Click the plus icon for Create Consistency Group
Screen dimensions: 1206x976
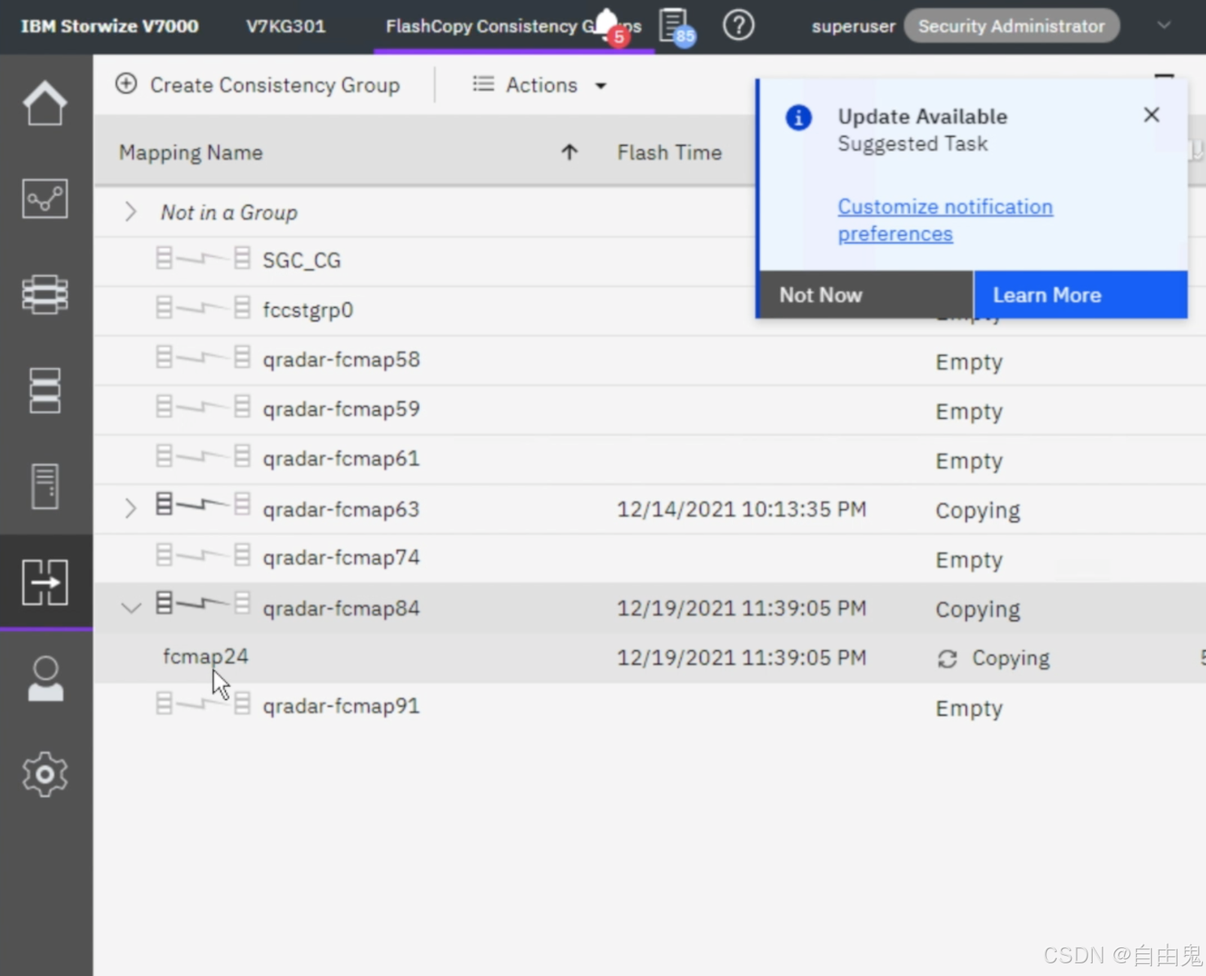(126, 84)
